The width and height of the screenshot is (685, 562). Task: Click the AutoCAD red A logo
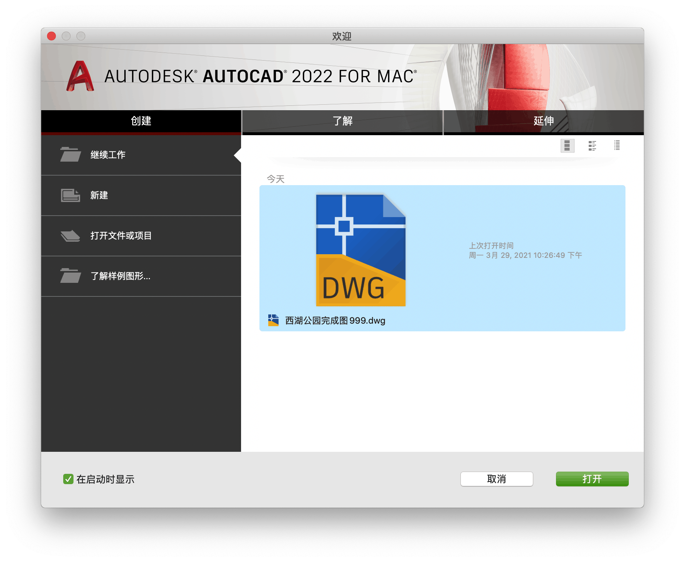pos(80,76)
